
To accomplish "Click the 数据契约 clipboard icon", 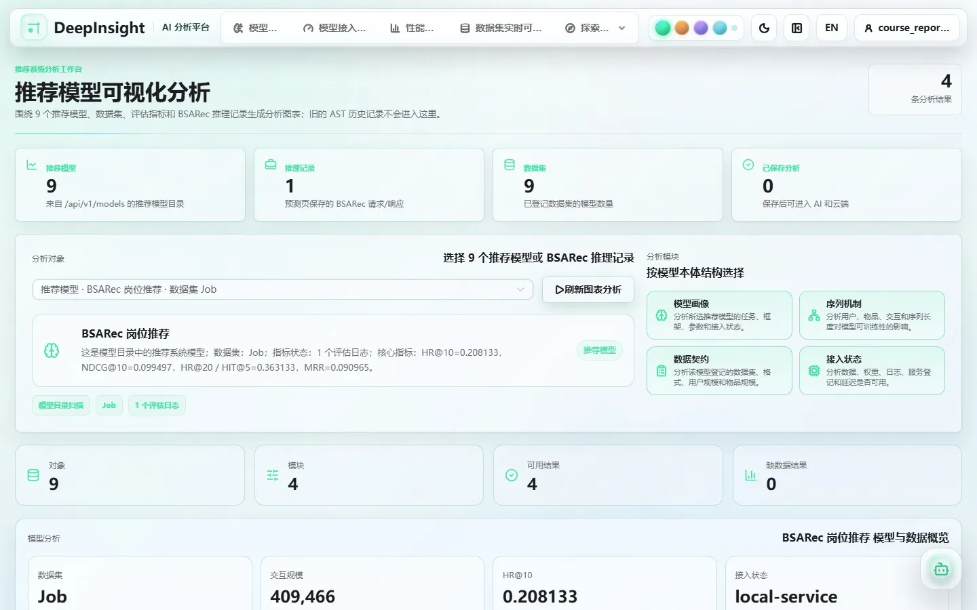I will (x=662, y=371).
